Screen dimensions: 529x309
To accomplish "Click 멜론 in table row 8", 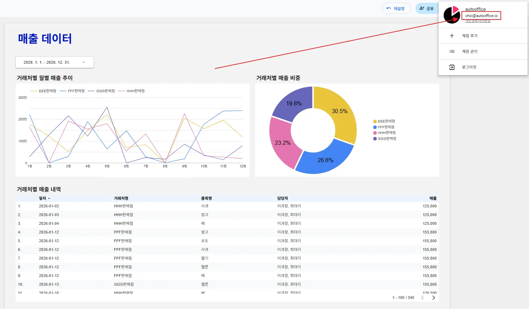I will (205, 267).
